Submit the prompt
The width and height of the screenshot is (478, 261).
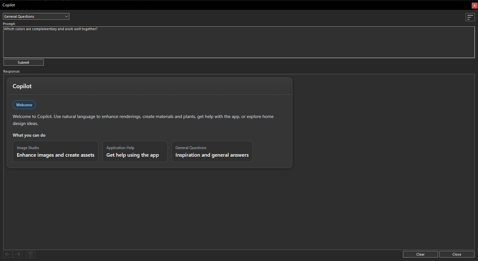[x=23, y=62]
